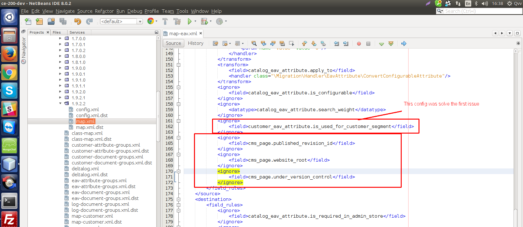Toggle Rectangular Selection icon
This screenshot has width=523, height=227.
click(x=292, y=44)
